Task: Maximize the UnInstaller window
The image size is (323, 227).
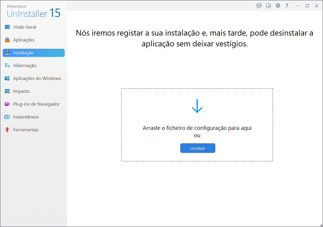Action: pyautogui.click(x=307, y=6)
